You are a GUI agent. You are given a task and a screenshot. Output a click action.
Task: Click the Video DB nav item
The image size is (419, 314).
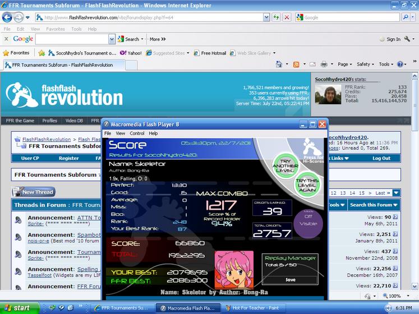pyautogui.click(x=74, y=121)
